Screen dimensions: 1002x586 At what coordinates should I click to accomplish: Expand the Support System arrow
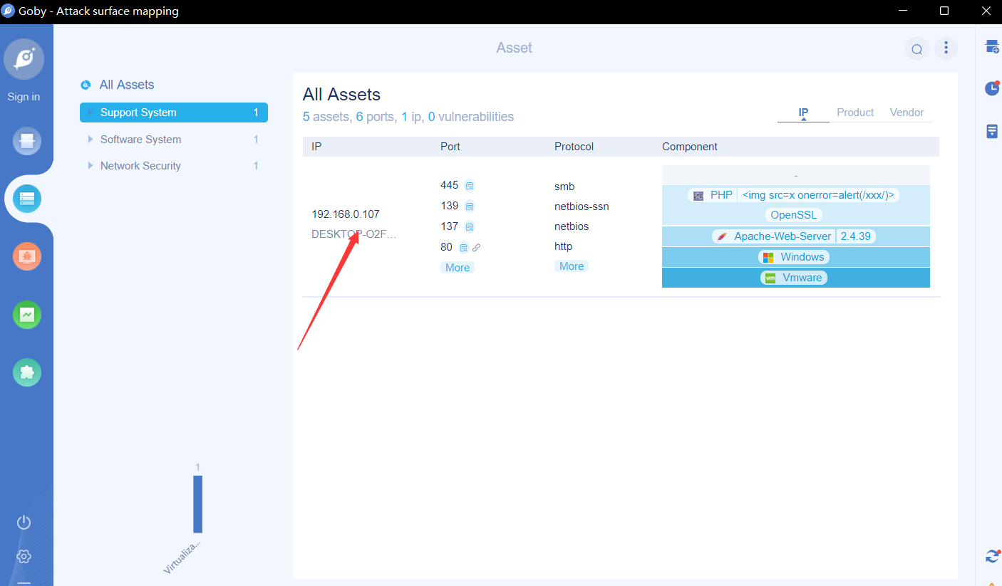tap(91, 113)
